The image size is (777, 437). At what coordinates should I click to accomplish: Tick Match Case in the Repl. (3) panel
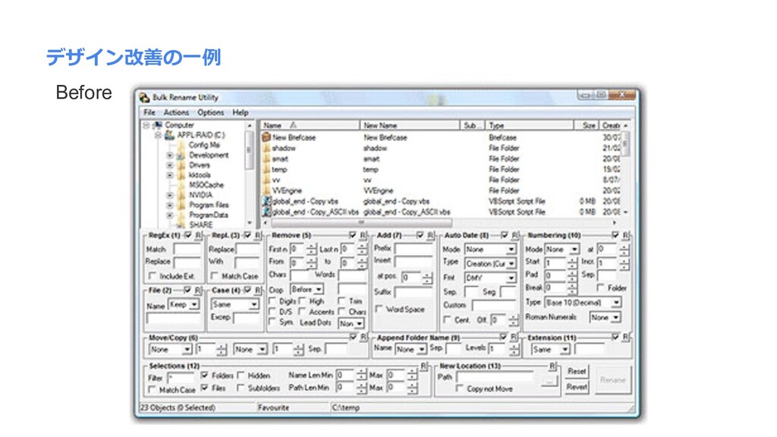pyautogui.click(x=214, y=275)
